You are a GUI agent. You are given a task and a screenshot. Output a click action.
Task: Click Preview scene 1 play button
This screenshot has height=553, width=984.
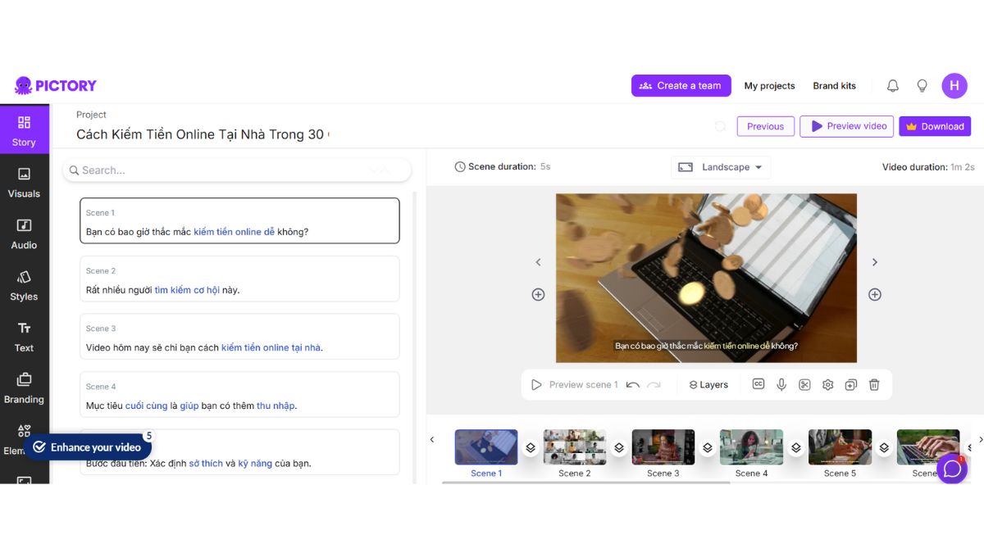coord(574,384)
